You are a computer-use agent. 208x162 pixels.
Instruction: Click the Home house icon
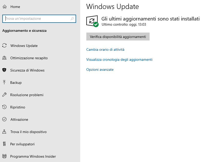click(5, 7)
